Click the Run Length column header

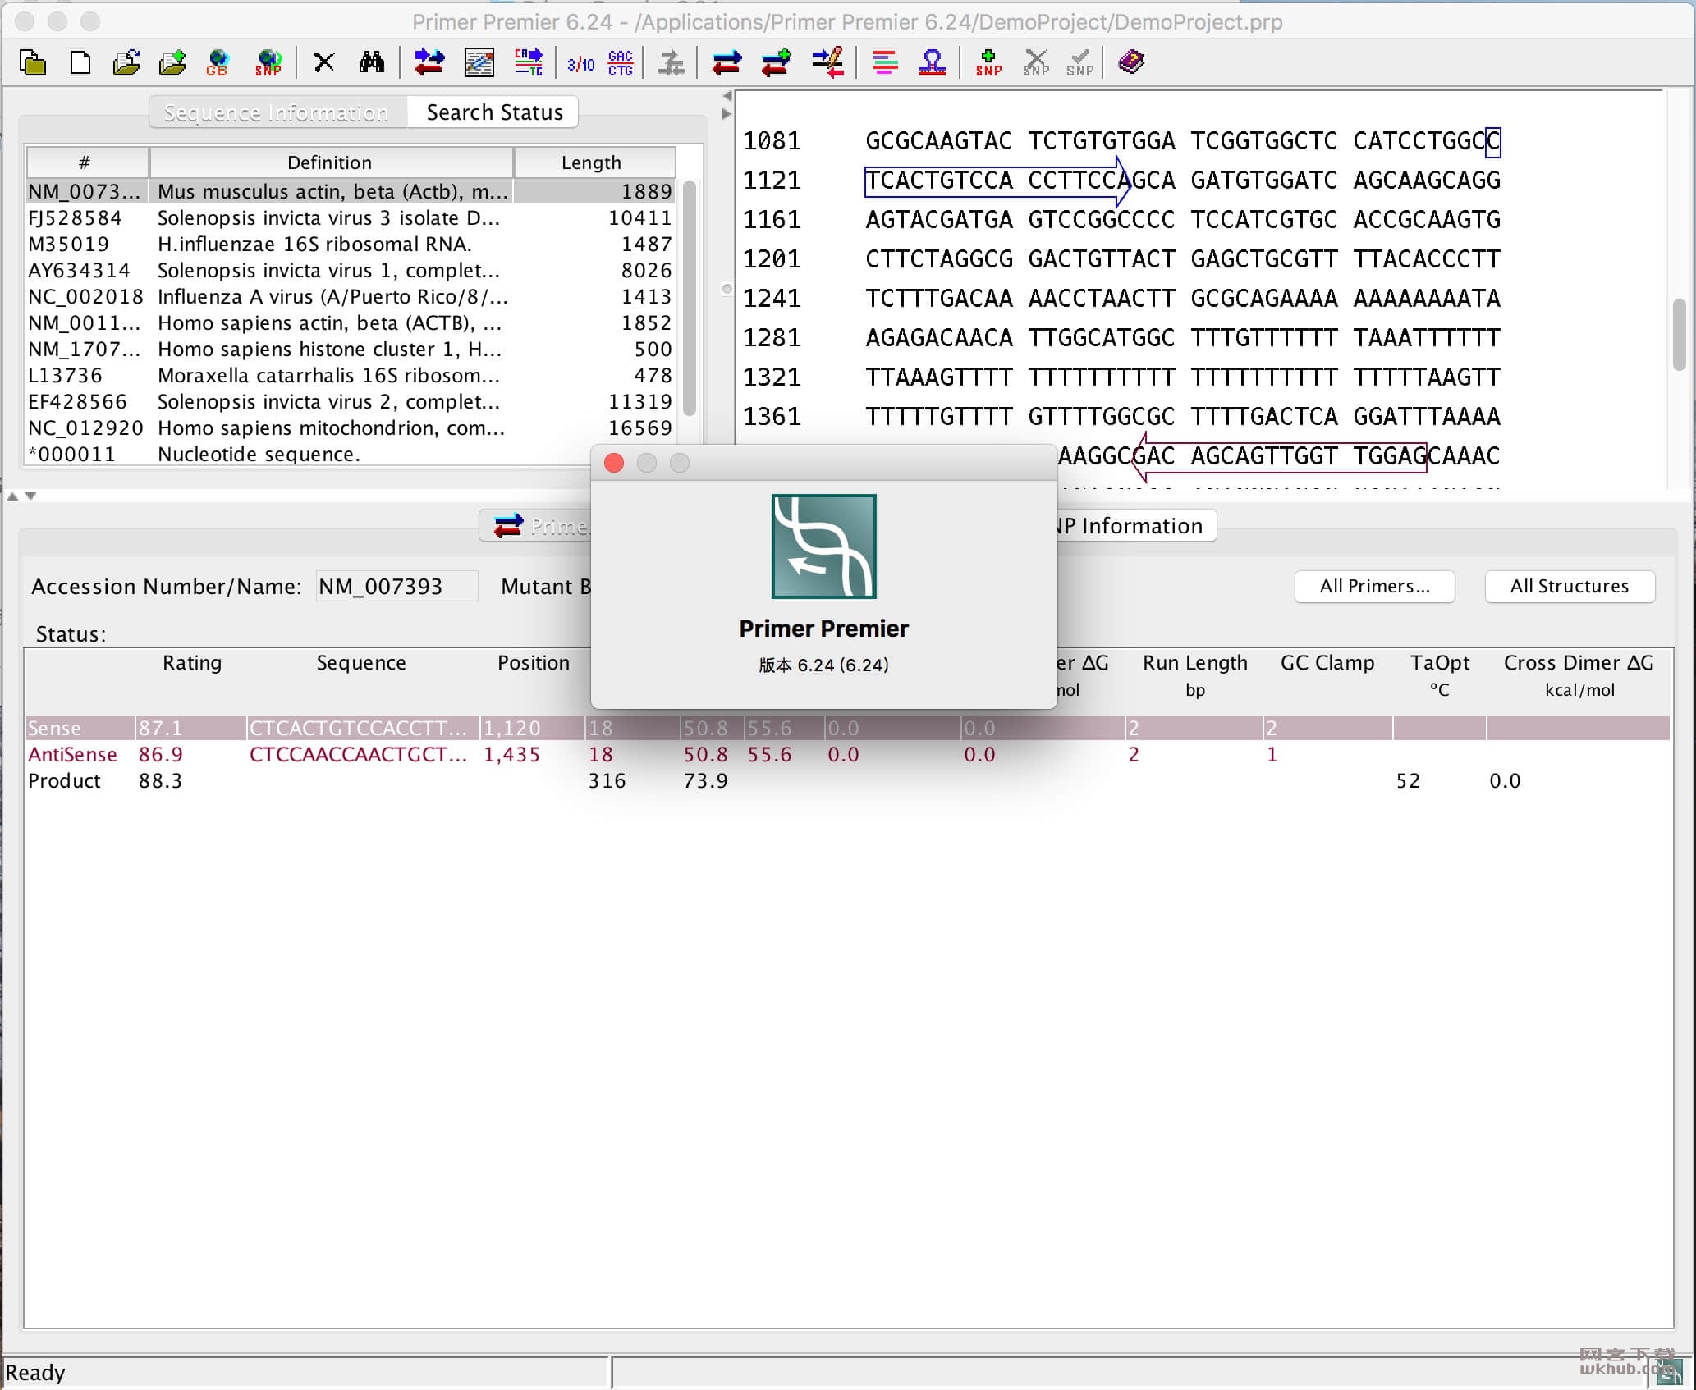pyautogui.click(x=1195, y=674)
